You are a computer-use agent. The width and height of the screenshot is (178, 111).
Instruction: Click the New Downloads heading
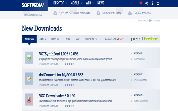click(x=42, y=28)
